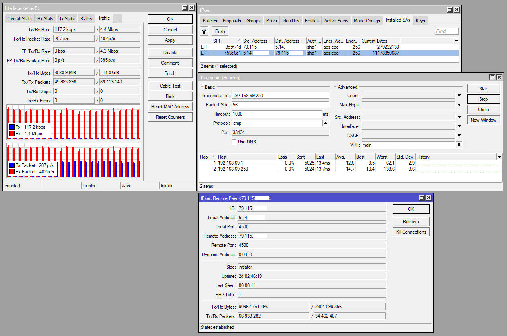Click the Traceroute To address field

(280, 96)
